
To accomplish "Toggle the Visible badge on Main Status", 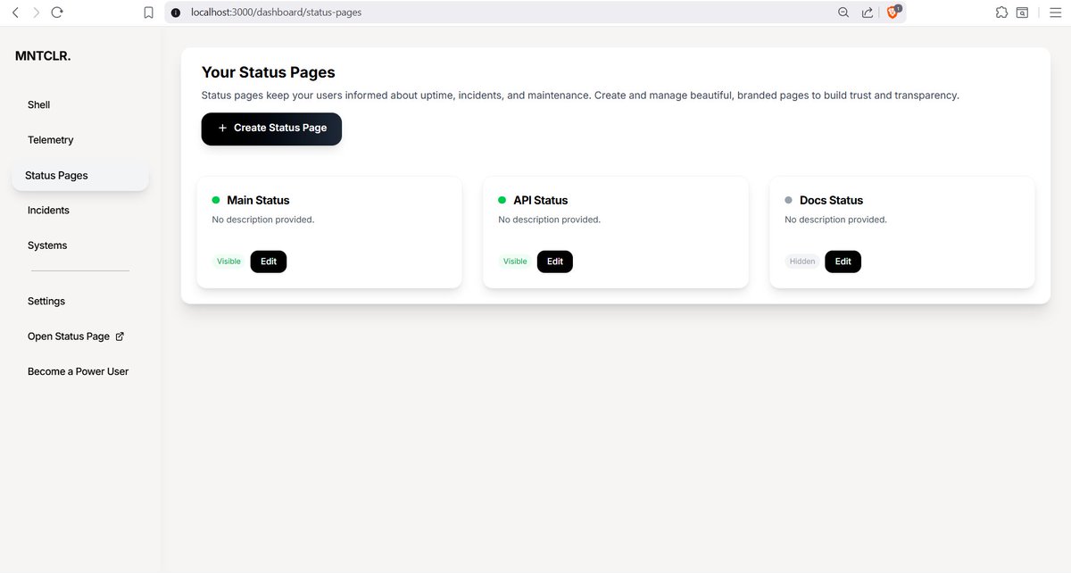I will (228, 262).
